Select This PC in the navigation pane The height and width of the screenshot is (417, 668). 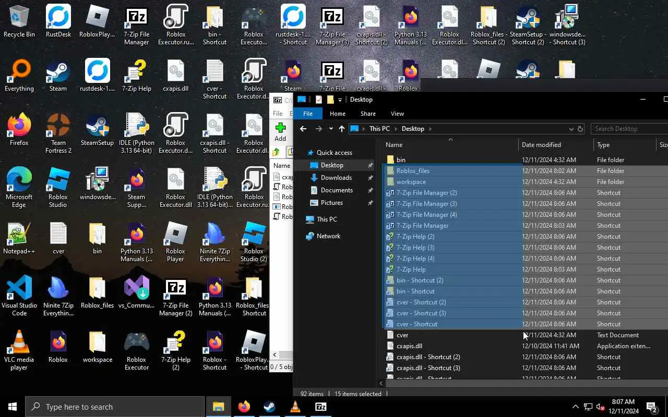coord(327,219)
